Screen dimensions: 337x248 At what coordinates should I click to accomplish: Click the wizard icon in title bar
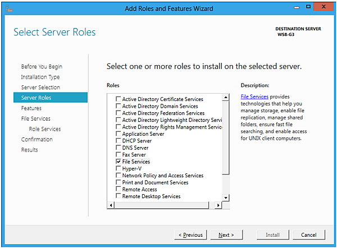pyautogui.click(x=8, y=8)
